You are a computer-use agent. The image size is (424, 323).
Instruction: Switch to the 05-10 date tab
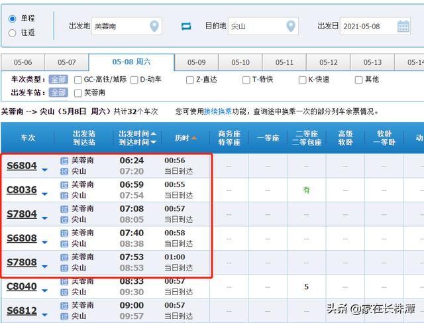click(x=240, y=62)
